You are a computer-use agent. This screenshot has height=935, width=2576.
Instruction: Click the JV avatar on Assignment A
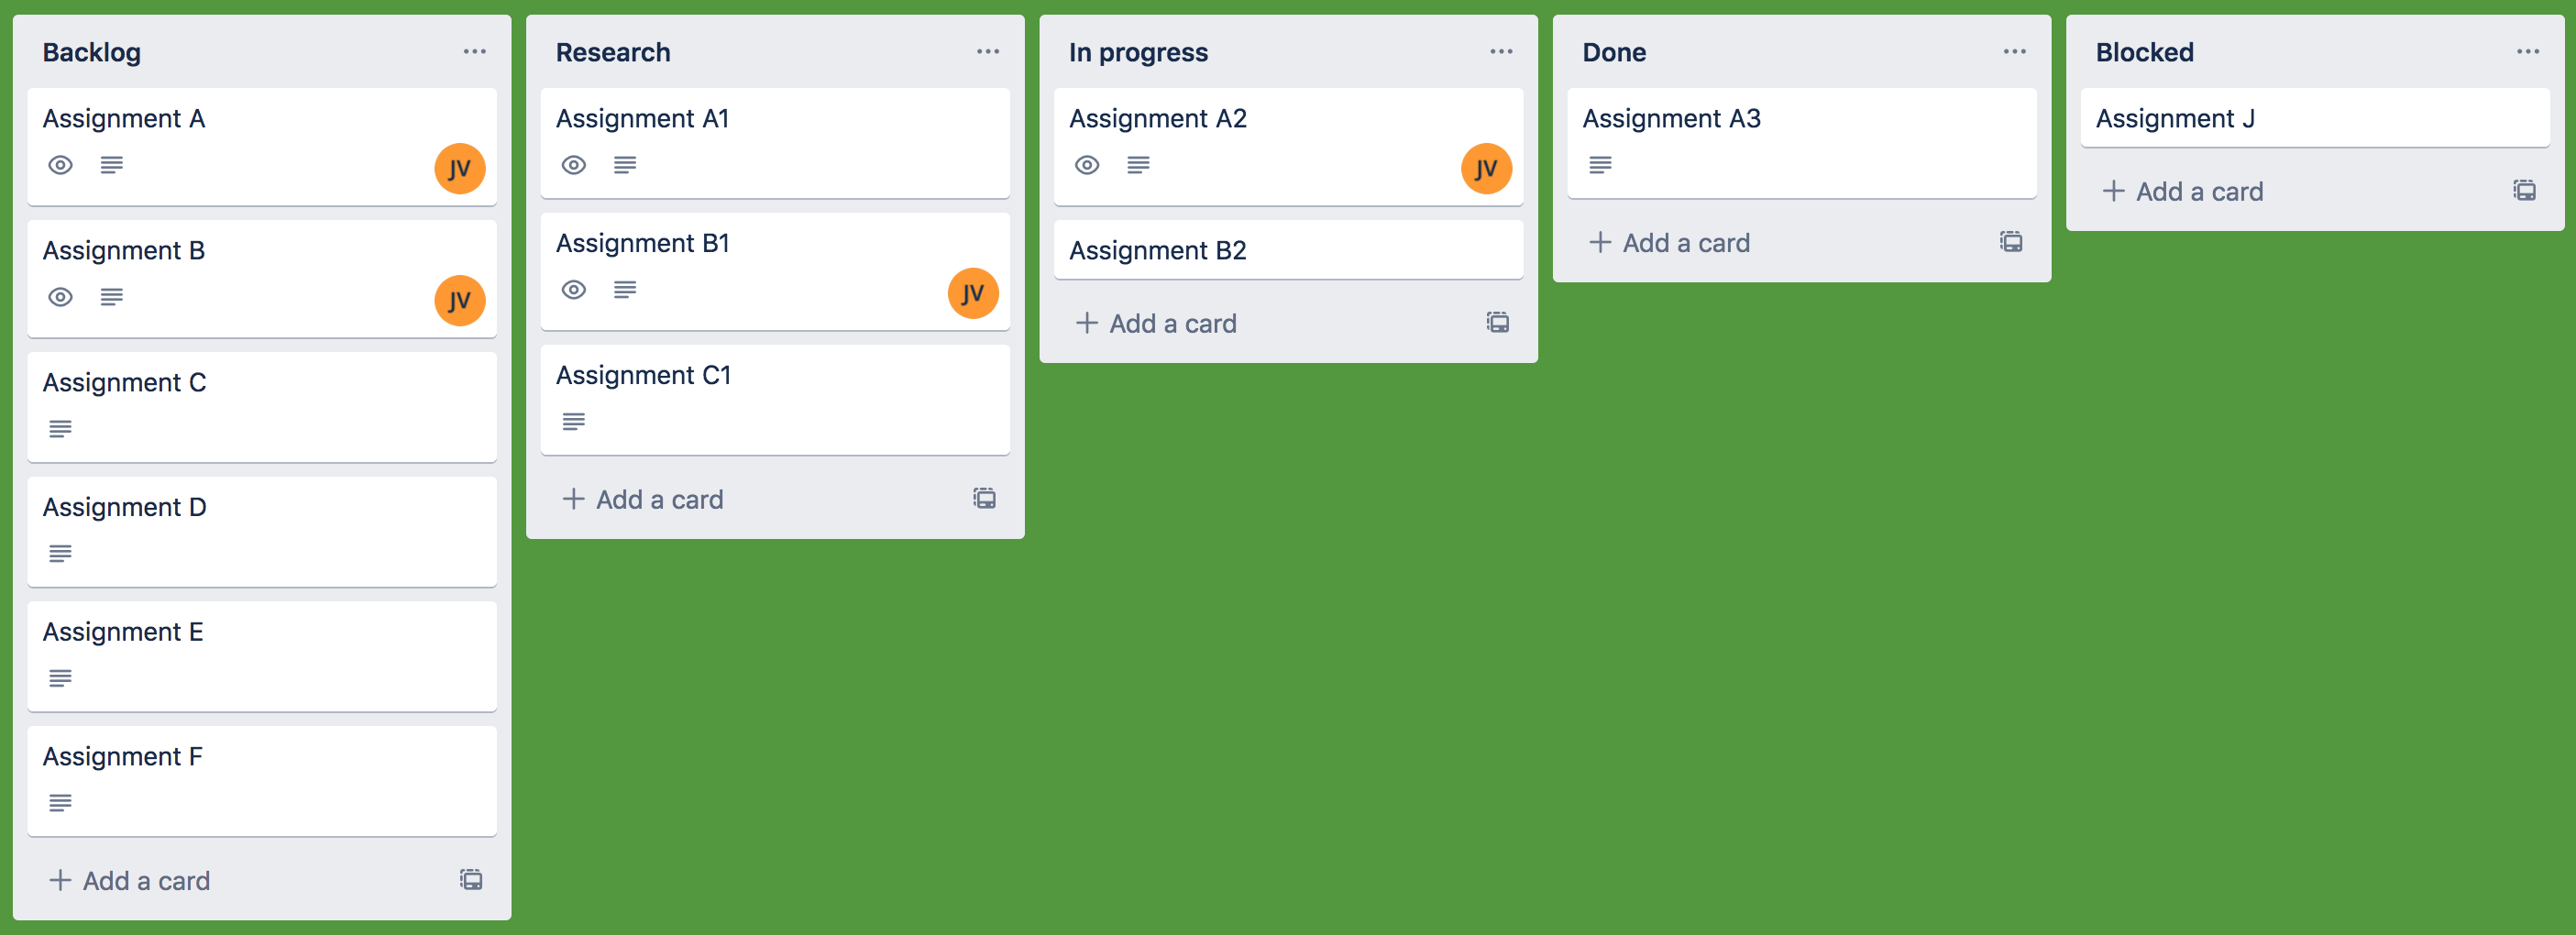(x=459, y=168)
